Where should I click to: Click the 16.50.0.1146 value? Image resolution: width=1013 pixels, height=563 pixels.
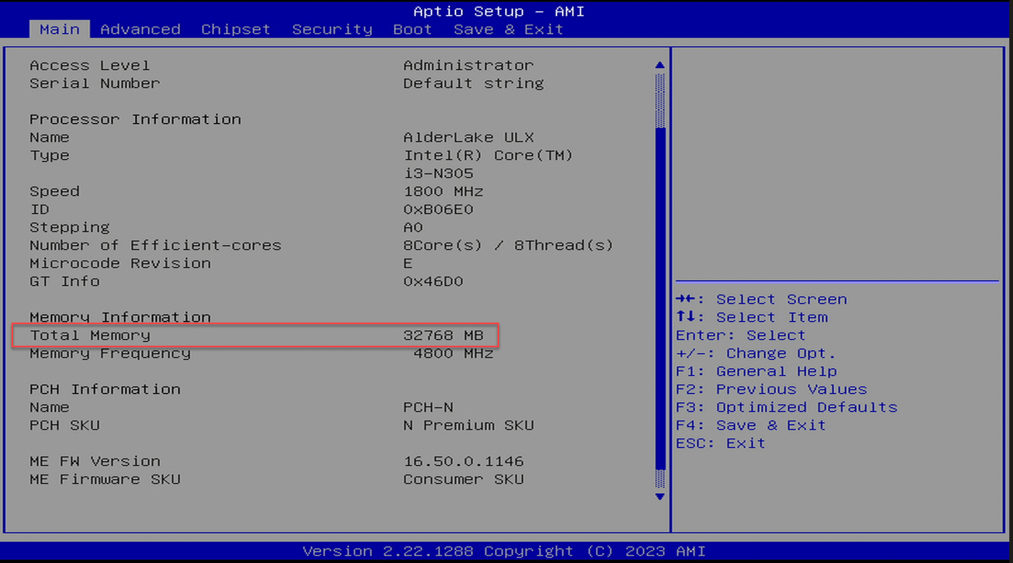click(x=463, y=461)
